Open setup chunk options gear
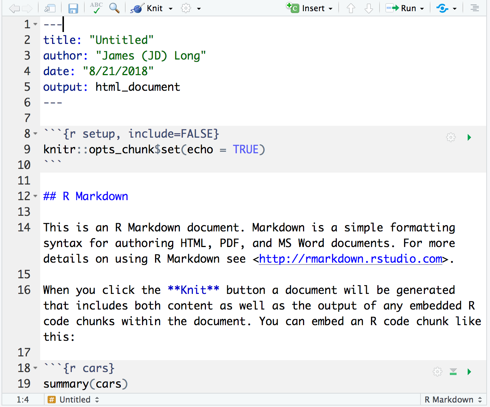This screenshot has width=490, height=407. [451, 137]
